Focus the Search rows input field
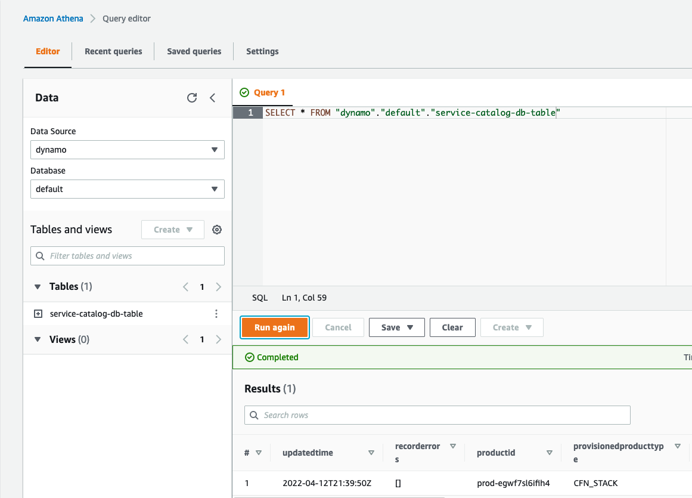Screen dimensions: 692x498 click(x=437, y=415)
